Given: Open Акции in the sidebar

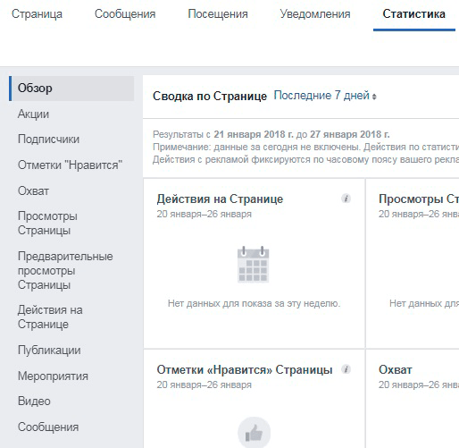Looking at the screenshot, I should pos(33,114).
